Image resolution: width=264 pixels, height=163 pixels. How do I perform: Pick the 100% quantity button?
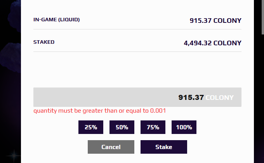(x=184, y=127)
